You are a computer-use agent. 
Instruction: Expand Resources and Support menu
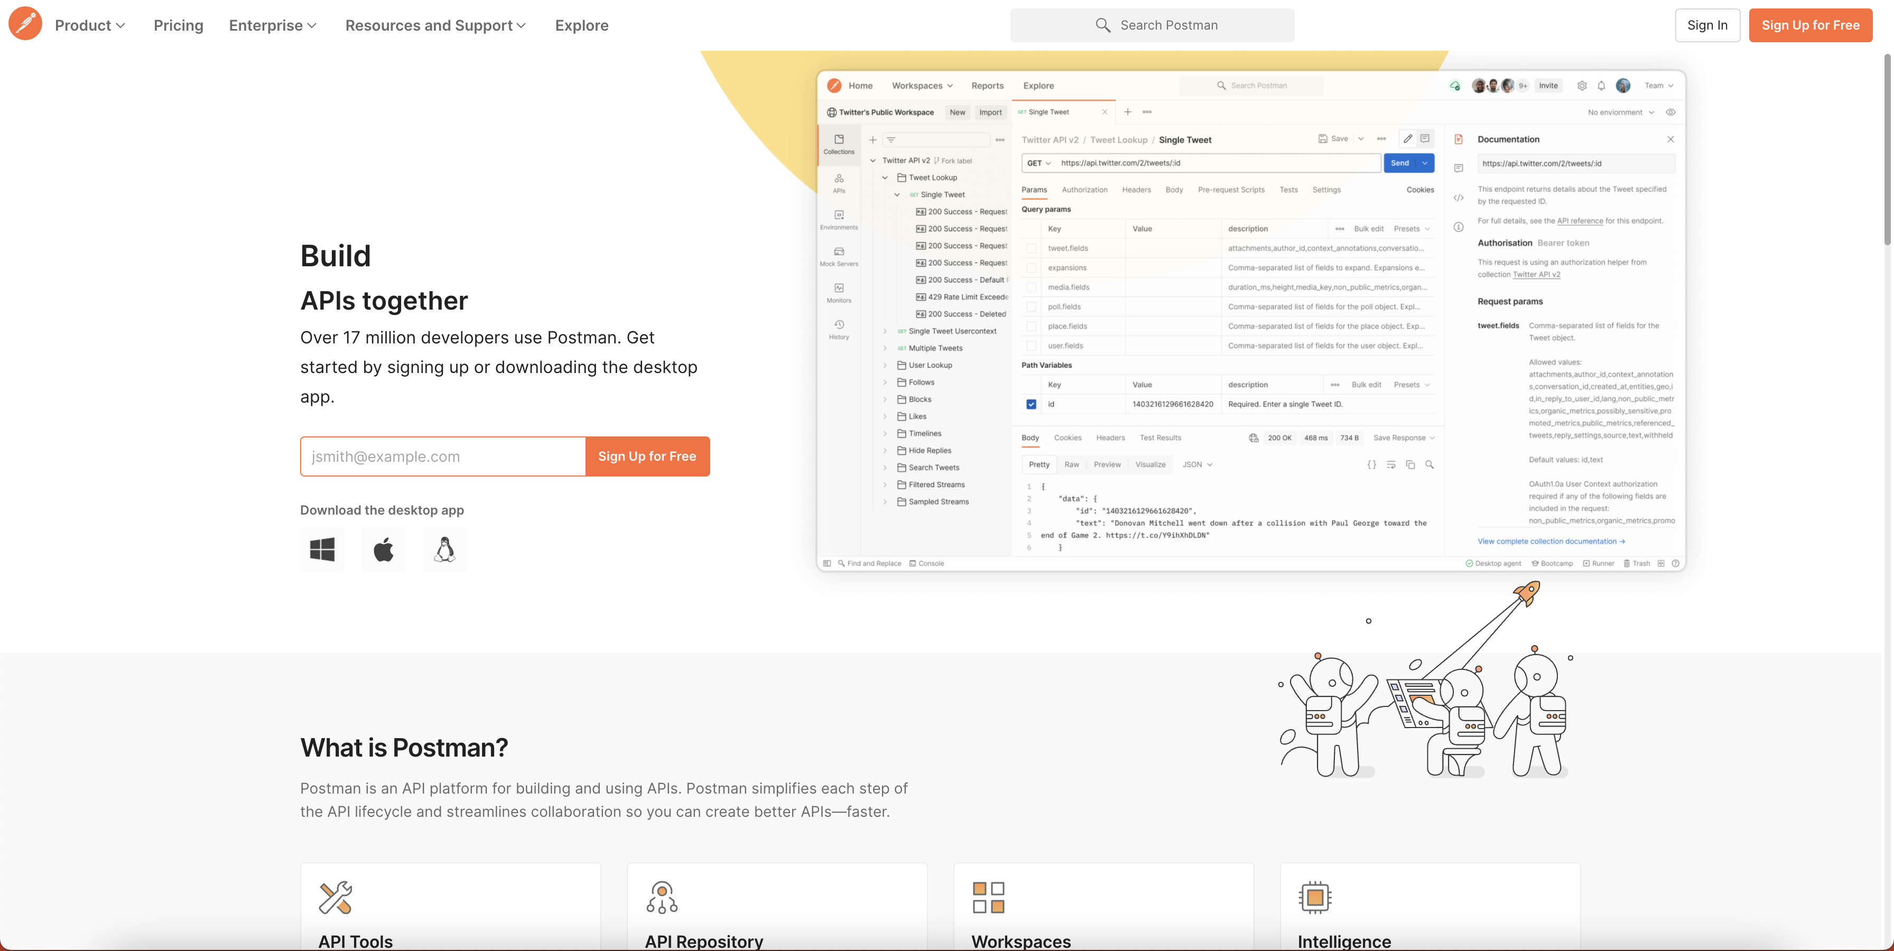pyautogui.click(x=435, y=25)
